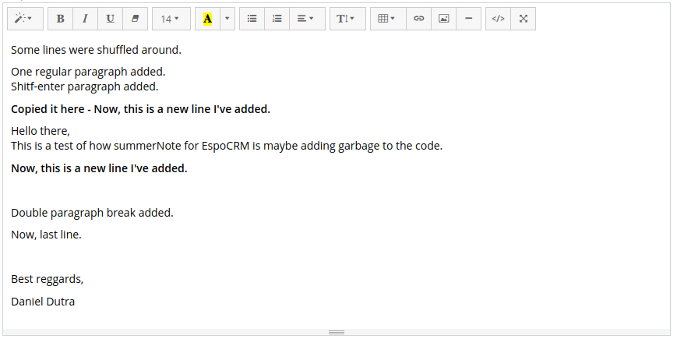Screen dimensions: 677x339
Task: Insert a horizontal rule
Action: (x=468, y=19)
